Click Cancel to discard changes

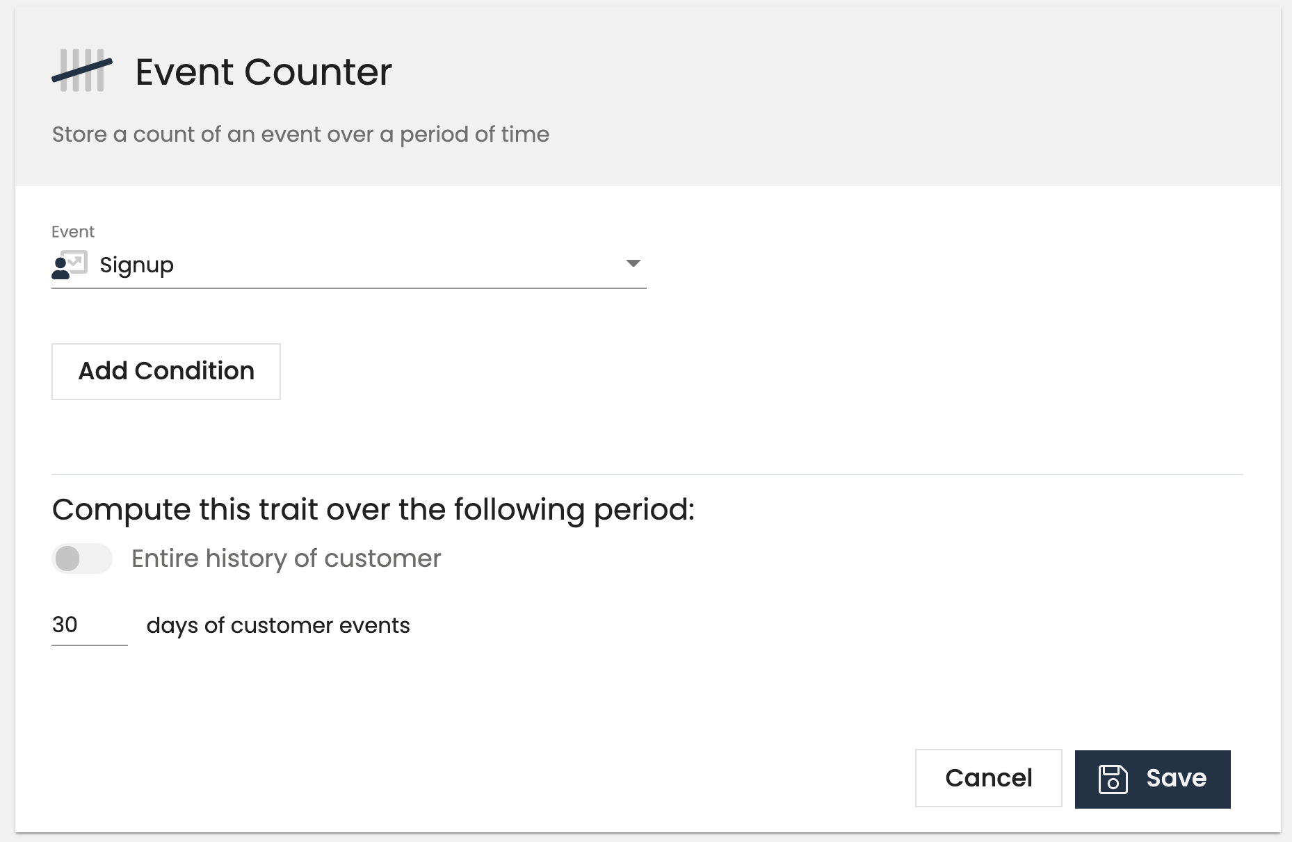[x=988, y=778]
